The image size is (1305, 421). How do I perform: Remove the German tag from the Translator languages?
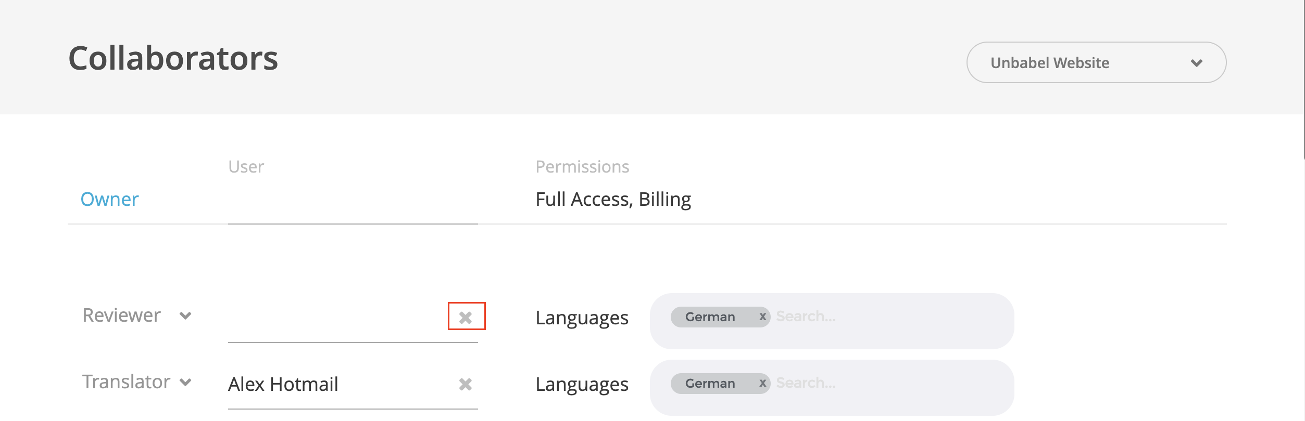[x=762, y=383]
